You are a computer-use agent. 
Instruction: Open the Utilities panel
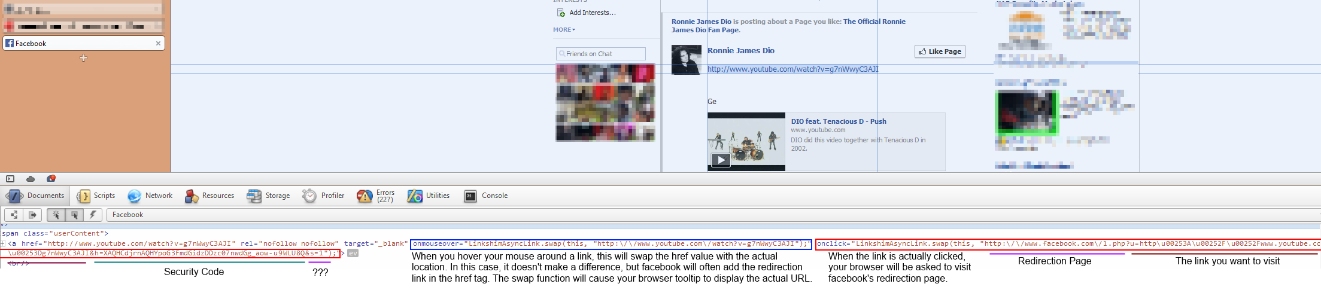click(429, 196)
